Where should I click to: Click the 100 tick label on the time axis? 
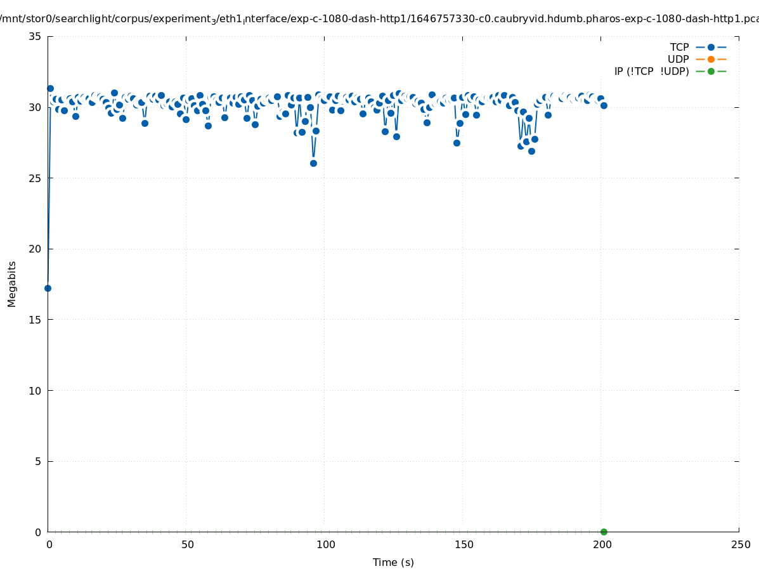[x=325, y=545]
